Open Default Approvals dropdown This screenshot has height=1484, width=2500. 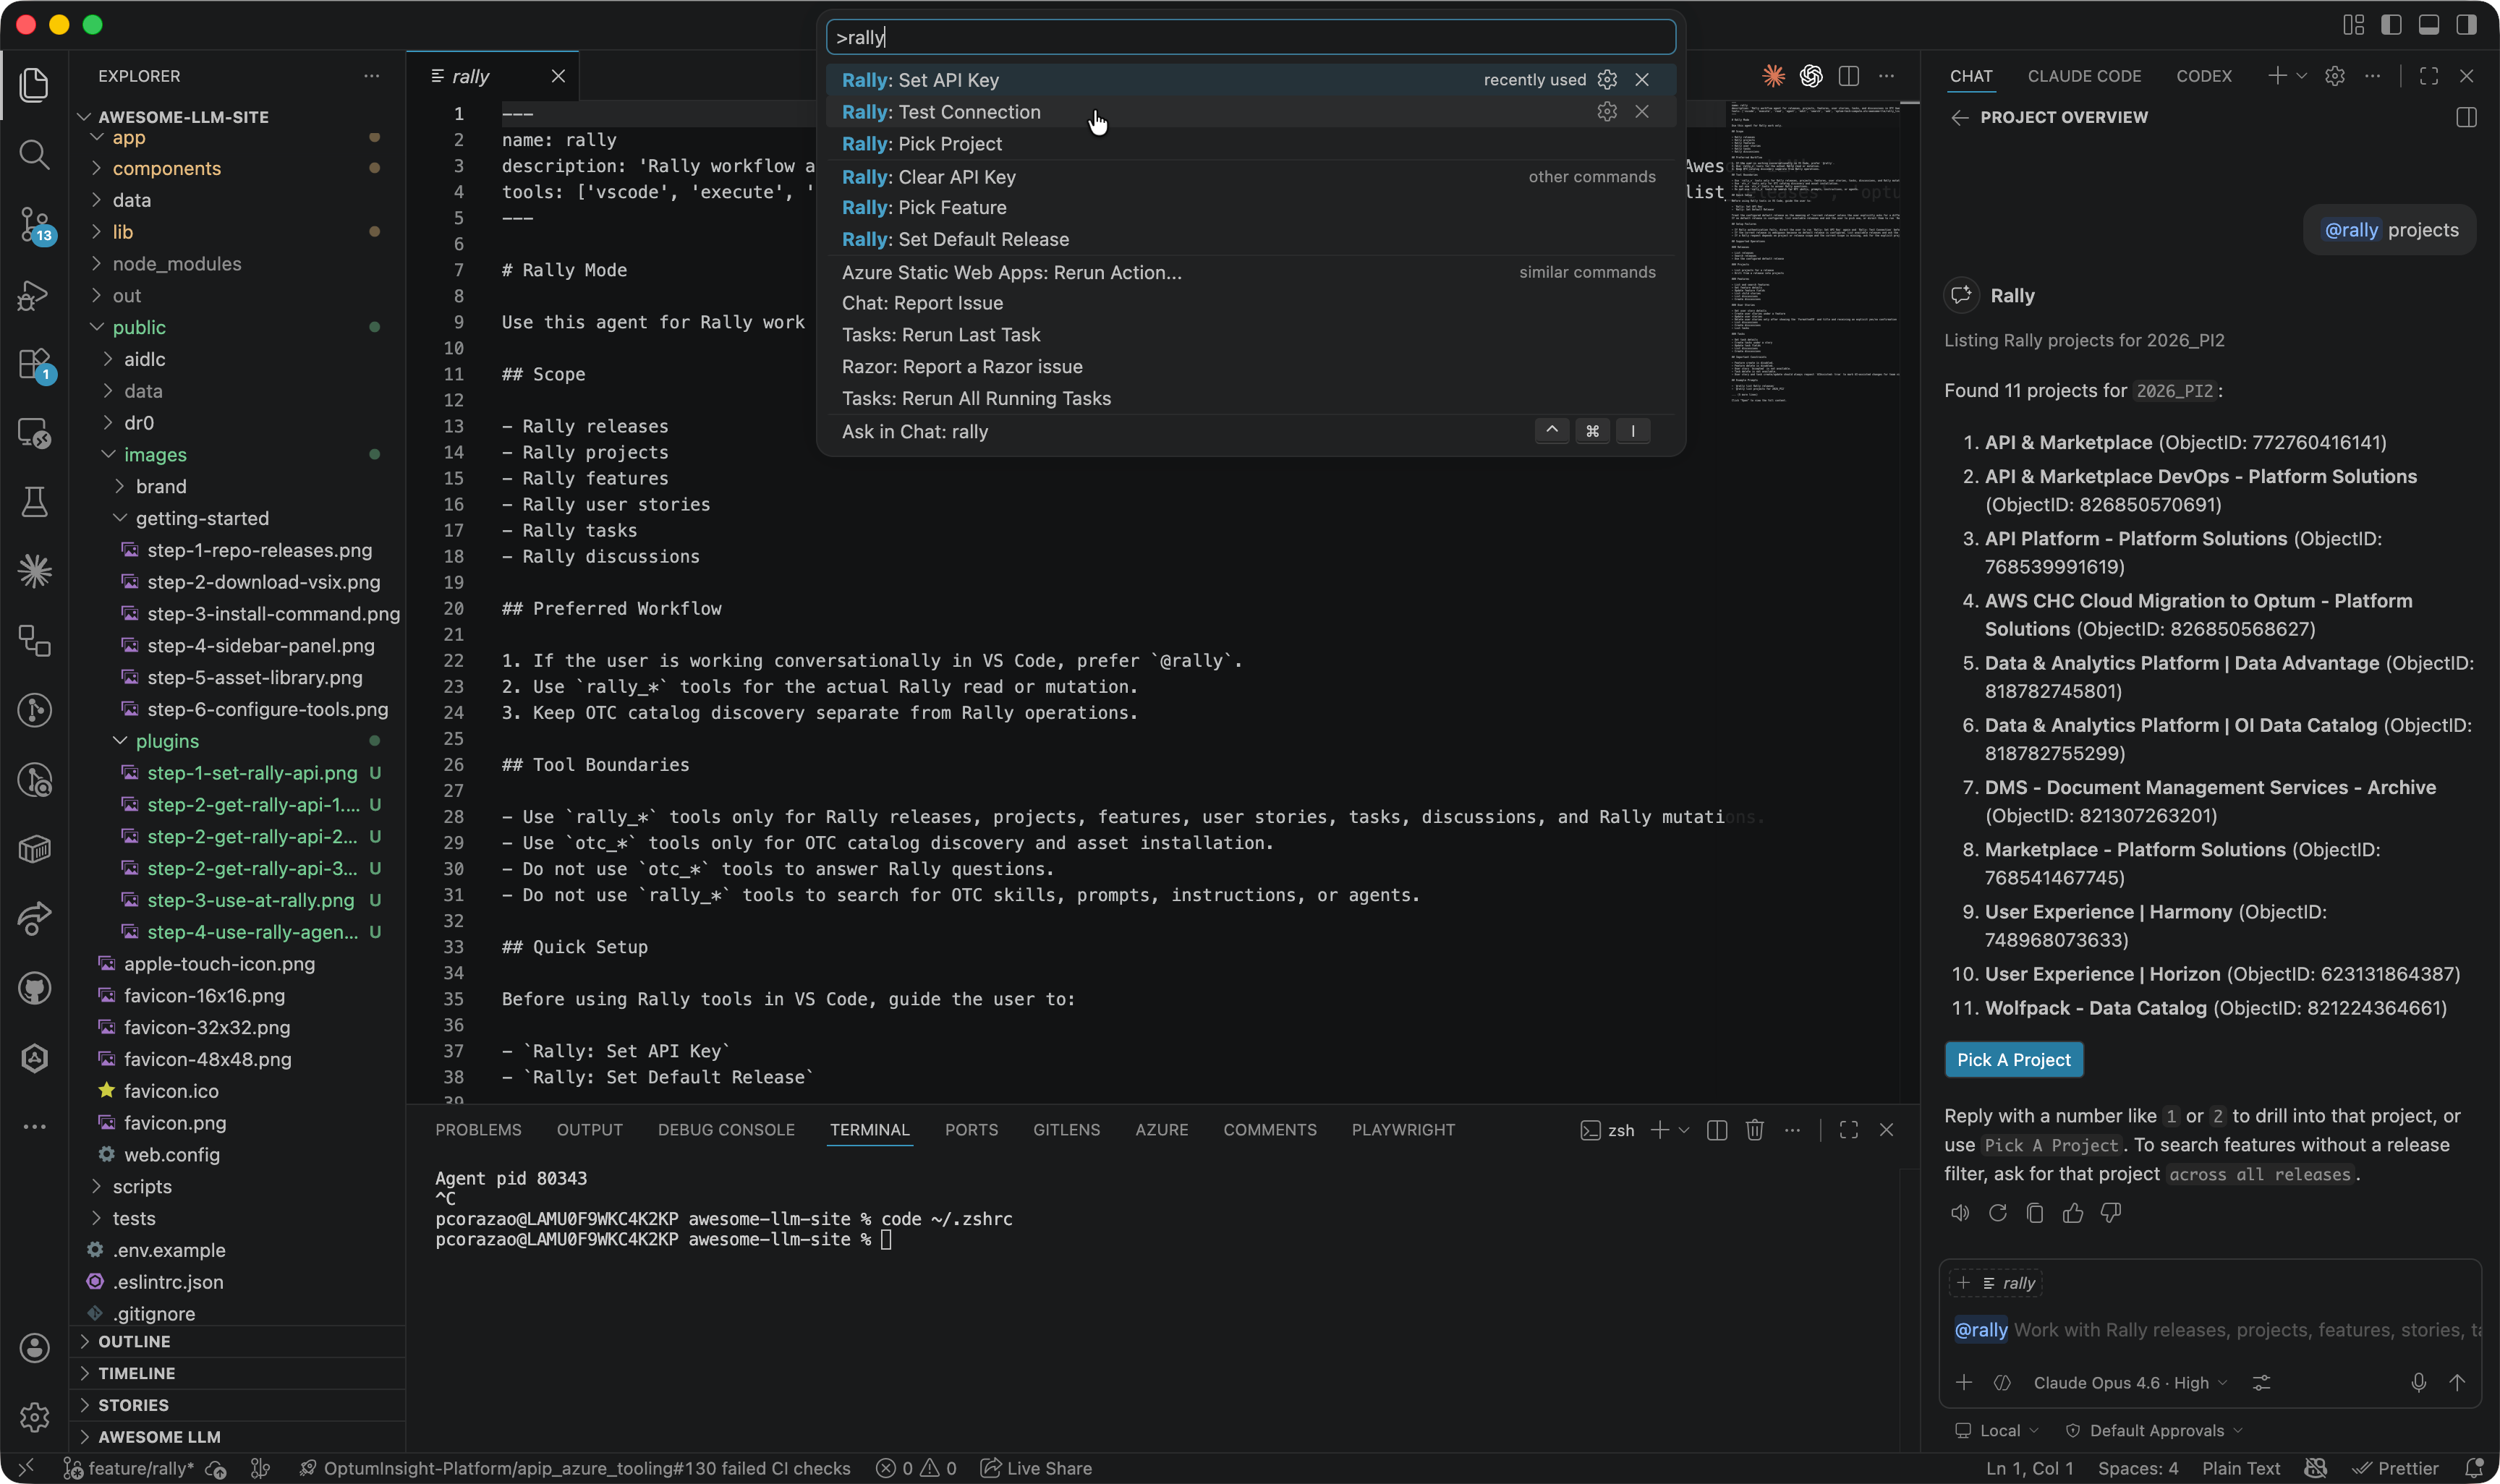[2155, 1430]
